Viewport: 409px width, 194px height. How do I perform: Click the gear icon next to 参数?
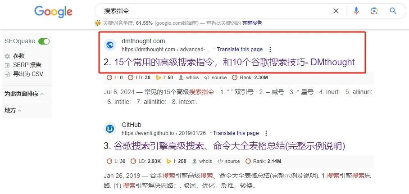click(x=7, y=56)
